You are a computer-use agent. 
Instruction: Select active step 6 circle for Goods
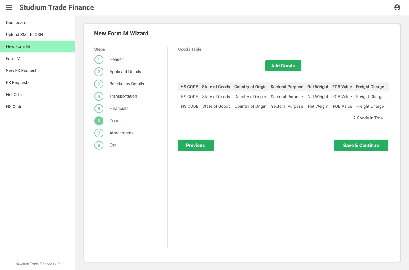click(x=99, y=121)
